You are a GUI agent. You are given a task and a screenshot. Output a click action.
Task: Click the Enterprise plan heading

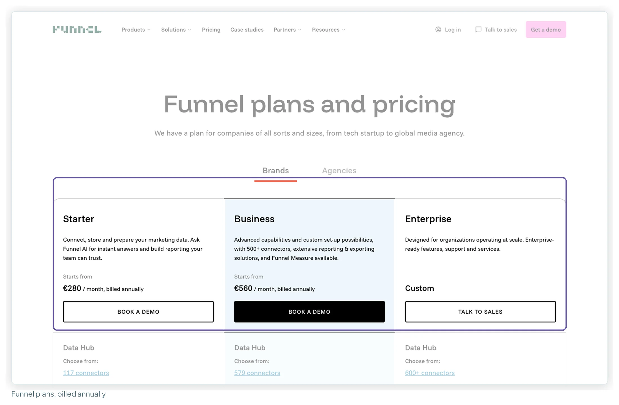pyautogui.click(x=428, y=219)
